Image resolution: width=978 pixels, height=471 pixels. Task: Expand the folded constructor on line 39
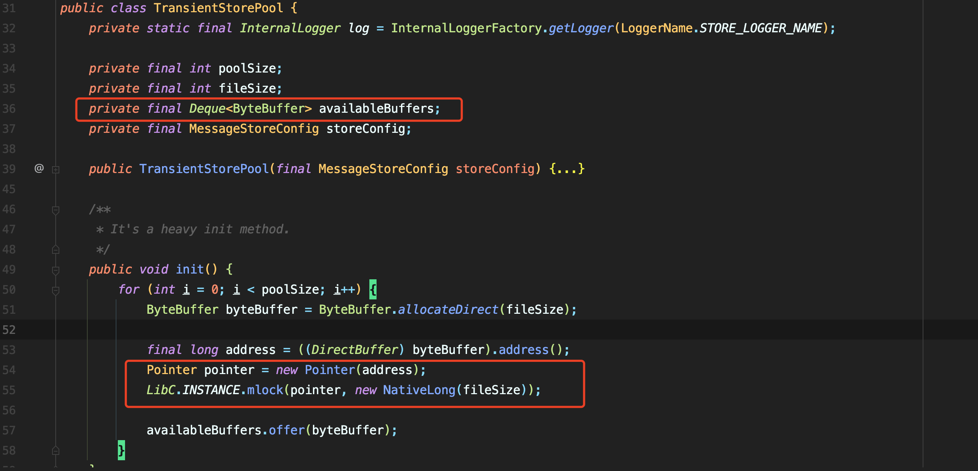point(55,169)
